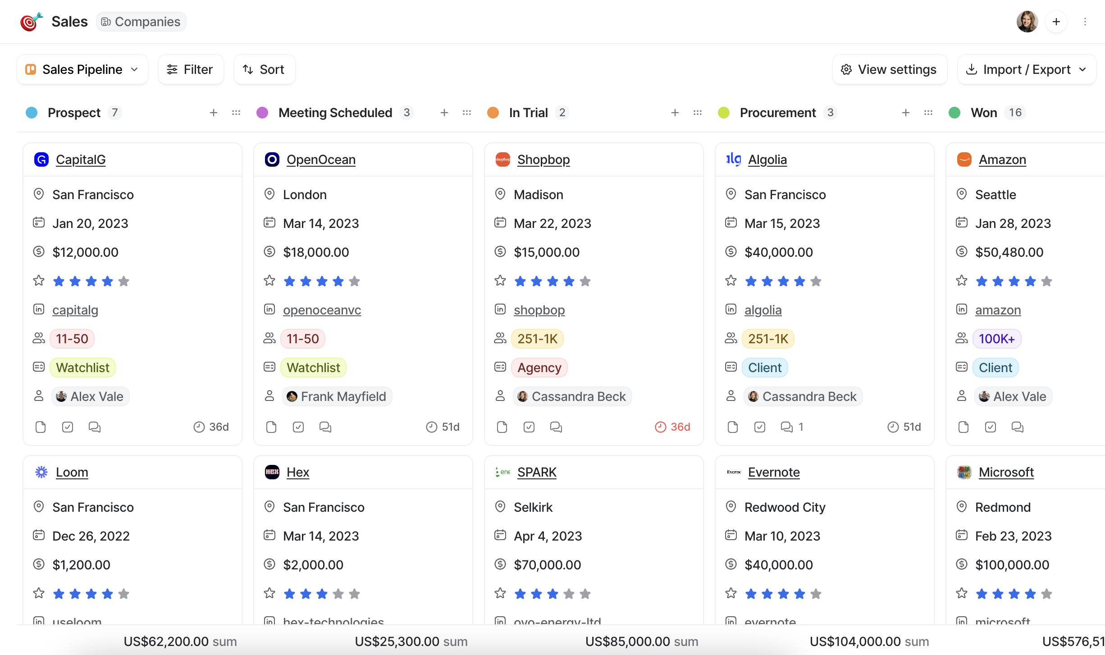Click the green Won column header

pyautogui.click(x=984, y=113)
